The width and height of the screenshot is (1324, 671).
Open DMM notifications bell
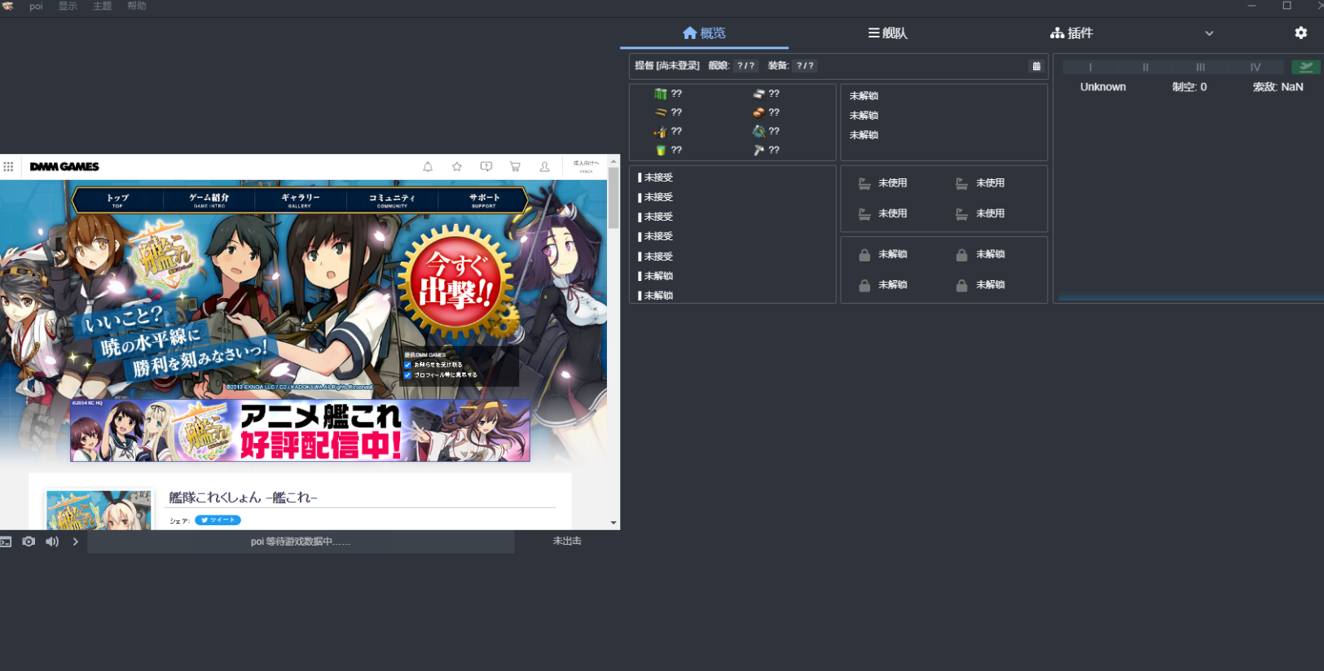point(428,166)
